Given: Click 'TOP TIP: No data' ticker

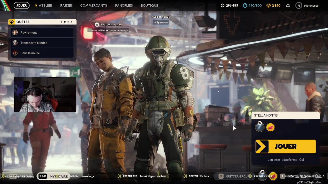Looking at the screenshot, I should coord(199,176).
